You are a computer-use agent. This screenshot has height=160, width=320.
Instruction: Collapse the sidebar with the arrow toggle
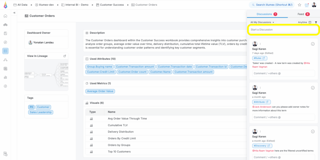click(x=14, y=13)
